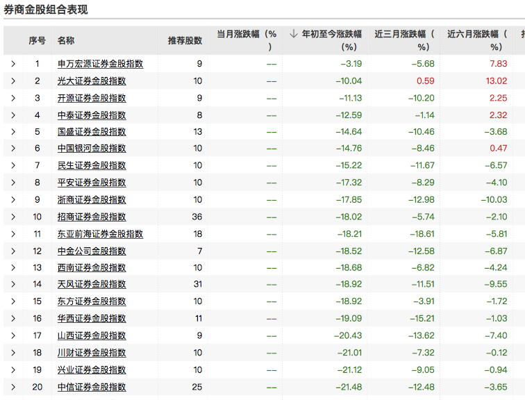Sort by 推荐股数 column header

[185, 40]
